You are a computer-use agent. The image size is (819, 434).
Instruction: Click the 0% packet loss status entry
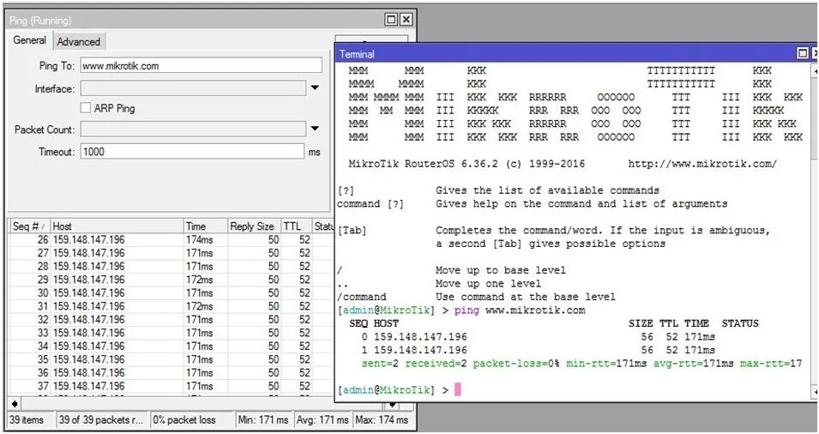coord(192,420)
